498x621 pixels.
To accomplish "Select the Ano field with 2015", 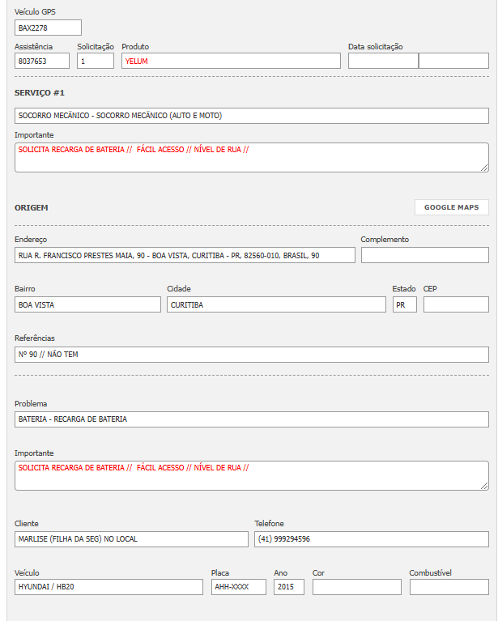I will click(288, 587).
